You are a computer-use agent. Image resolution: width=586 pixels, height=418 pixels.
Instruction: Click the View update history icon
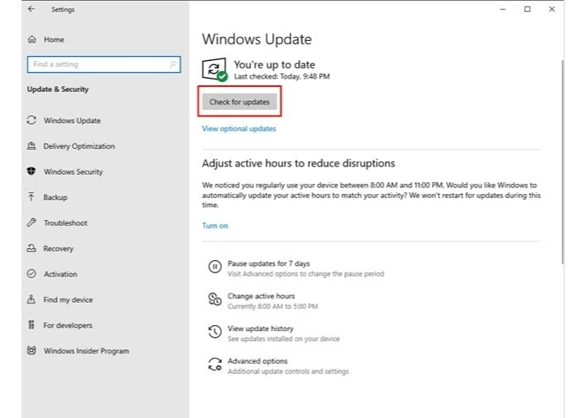click(215, 332)
